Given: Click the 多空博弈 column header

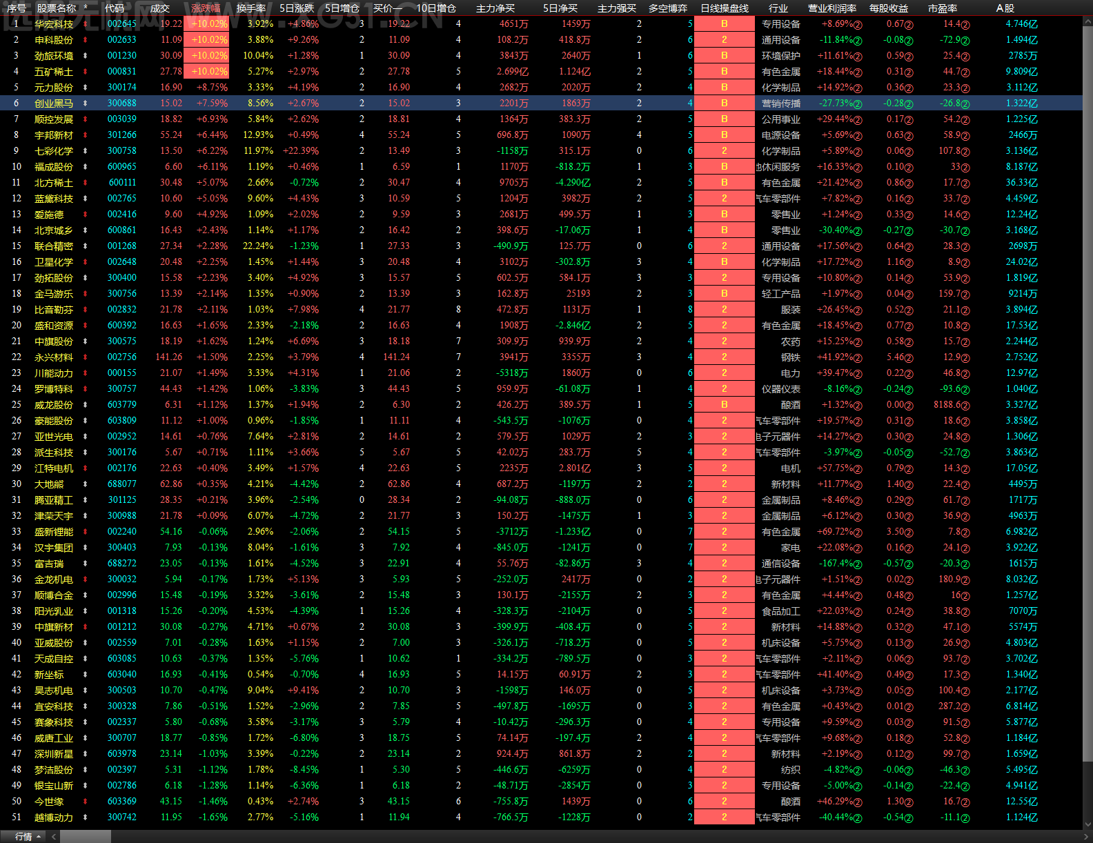Looking at the screenshot, I should [668, 8].
